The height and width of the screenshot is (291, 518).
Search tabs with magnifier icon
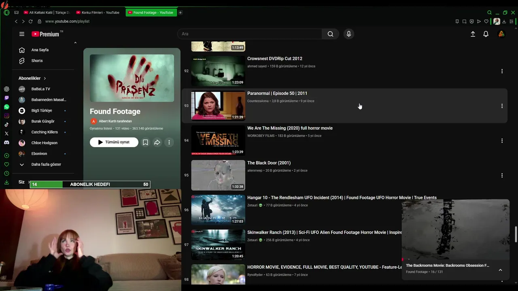point(489,13)
